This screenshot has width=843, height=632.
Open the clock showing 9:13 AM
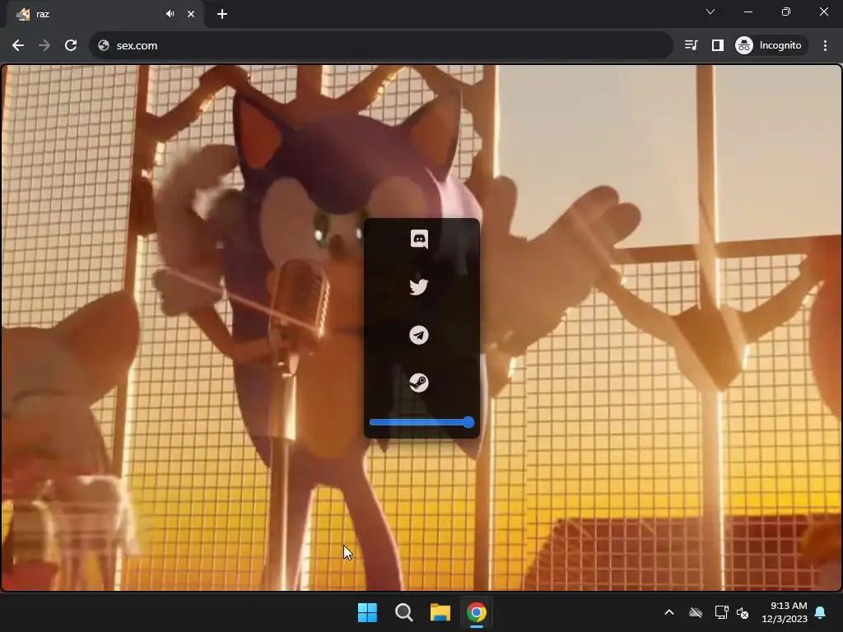point(785,612)
